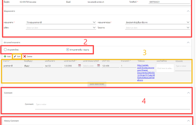Select the second radio option with slash label
Viewport: 196px width, 125px height.
click(x=68, y=49)
